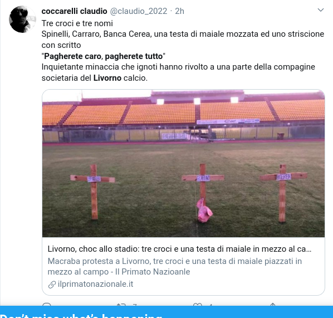Open tweet by clicking 'Tre croci e tre nomi'
This screenshot has height=318, width=333.
(77, 23)
